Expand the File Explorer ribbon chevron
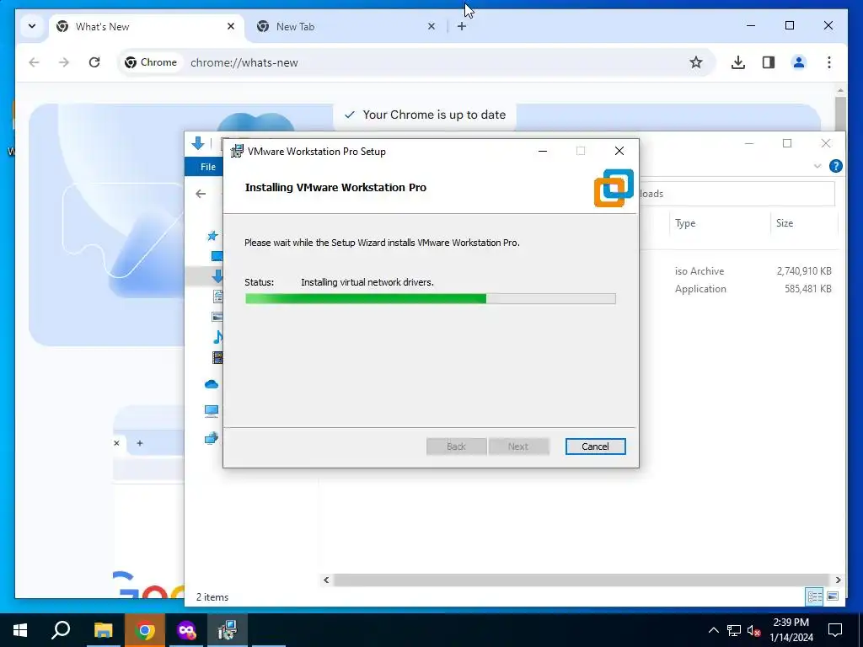863x647 pixels. tap(817, 166)
